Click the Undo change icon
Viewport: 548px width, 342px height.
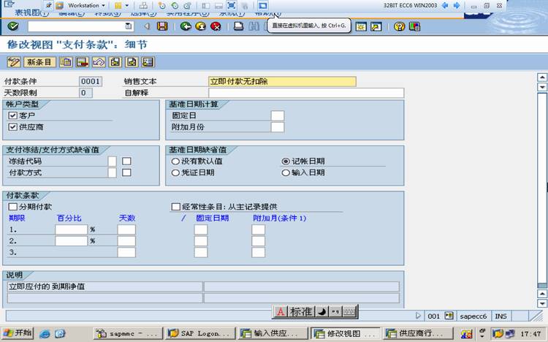99,62
